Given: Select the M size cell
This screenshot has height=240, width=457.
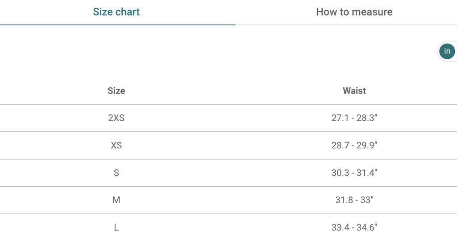Looking at the screenshot, I should point(116,200).
